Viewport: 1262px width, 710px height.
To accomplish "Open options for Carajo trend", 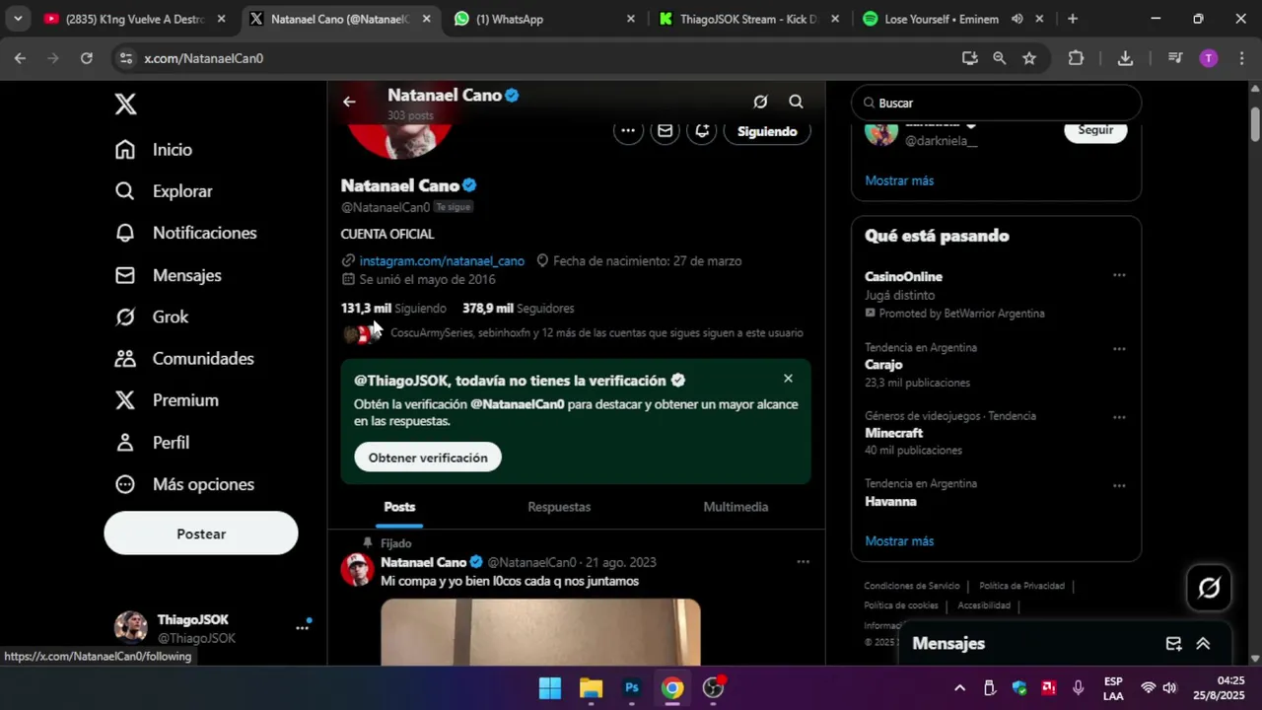I will coord(1119,349).
